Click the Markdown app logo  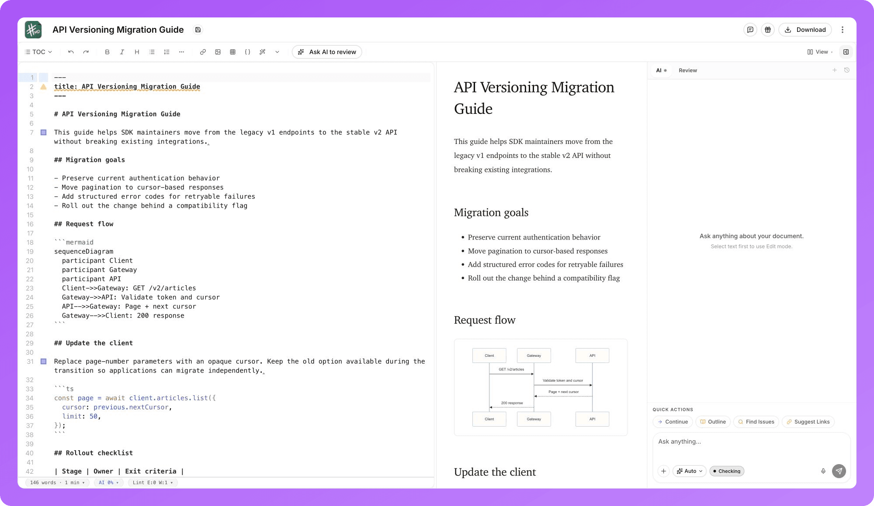33,30
